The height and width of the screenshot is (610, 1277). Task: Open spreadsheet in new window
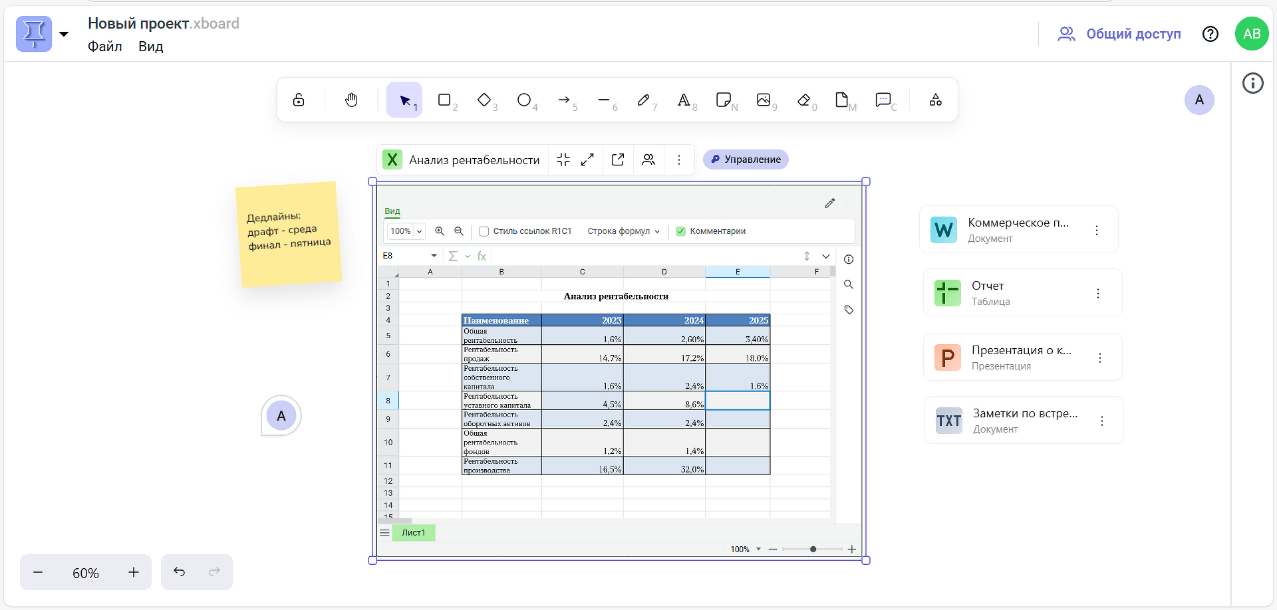(618, 159)
